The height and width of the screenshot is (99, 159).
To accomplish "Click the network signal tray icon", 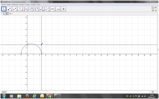I will pos(142,96).
